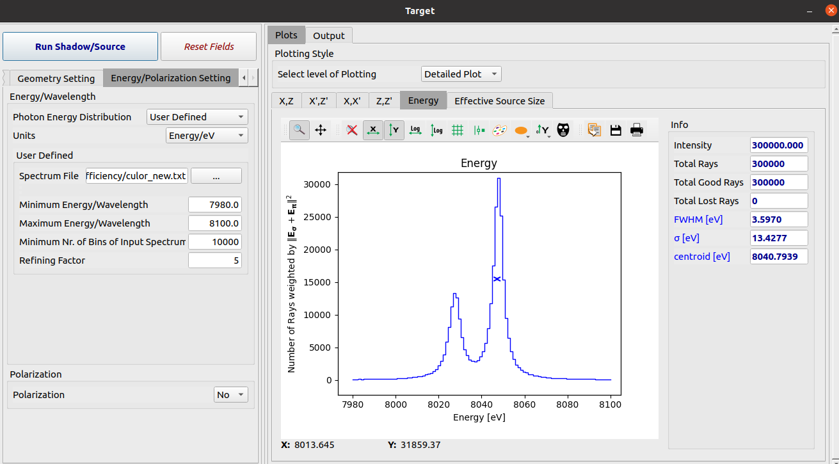Print the plot using printer icon
Screen dimensions: 839x464
point(637,130)
